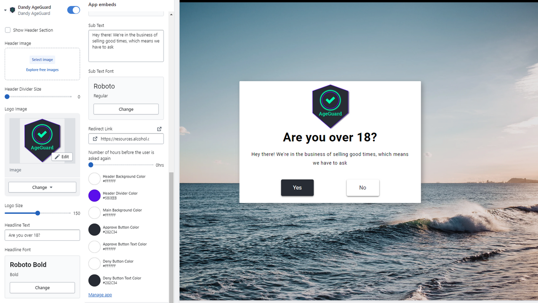Click the pencil icon on Edit button
This screenshot has width=538, height=303.
57,157
